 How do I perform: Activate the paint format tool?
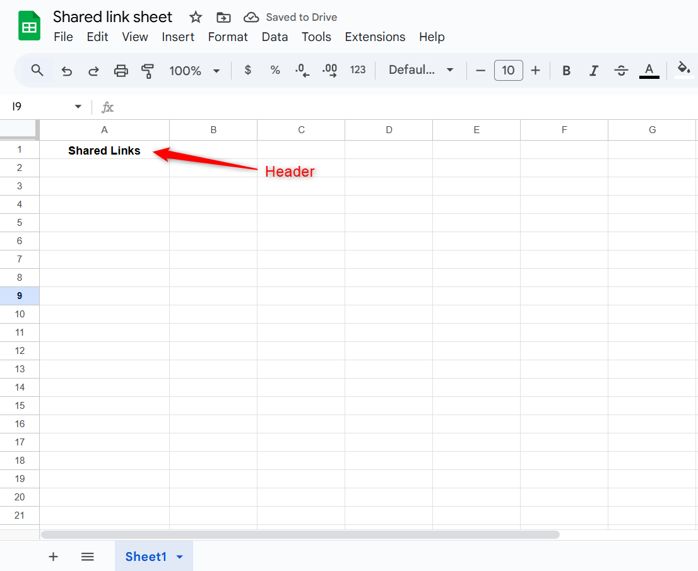pos(148,71)
